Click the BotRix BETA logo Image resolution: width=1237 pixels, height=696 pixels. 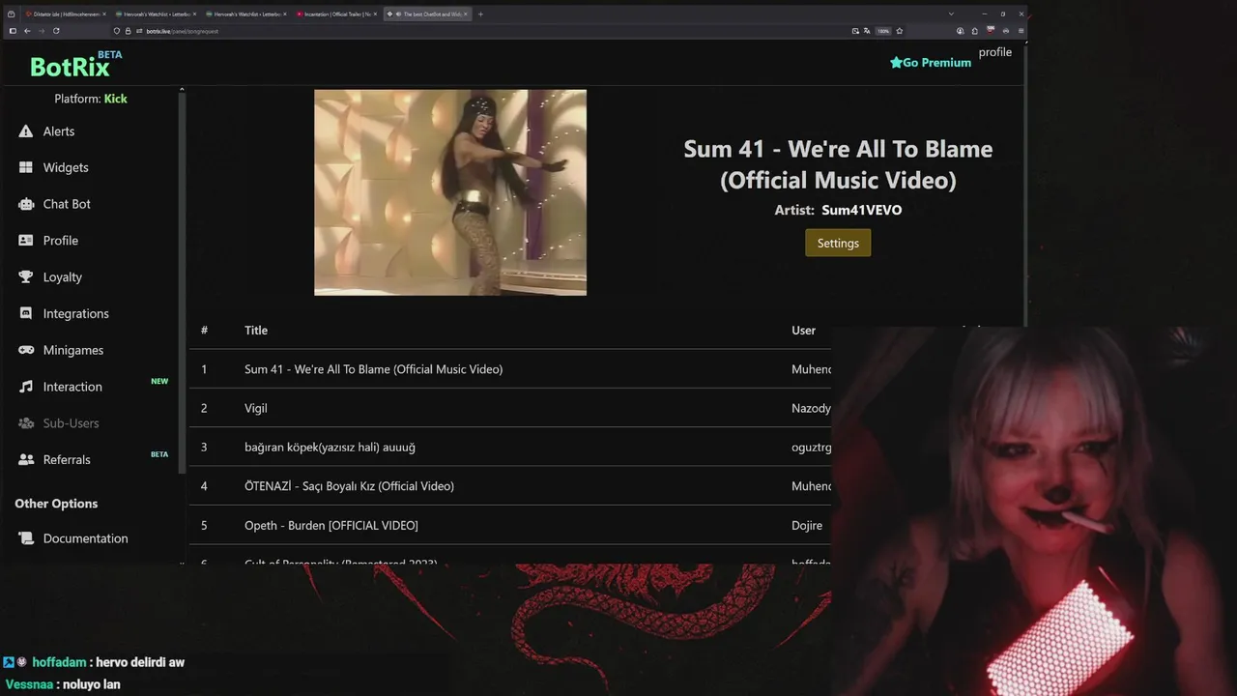point(75,64)
